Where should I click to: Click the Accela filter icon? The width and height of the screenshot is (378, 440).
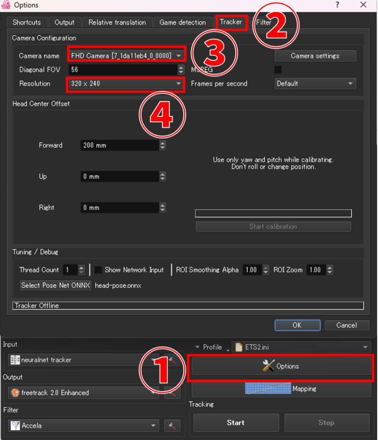[15, 426]
